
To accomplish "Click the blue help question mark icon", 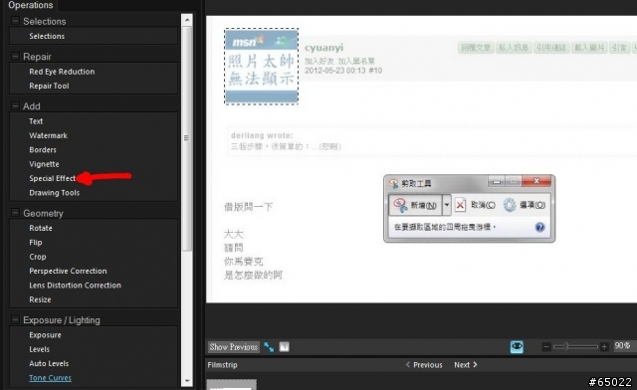I will [x=539, y=227].
